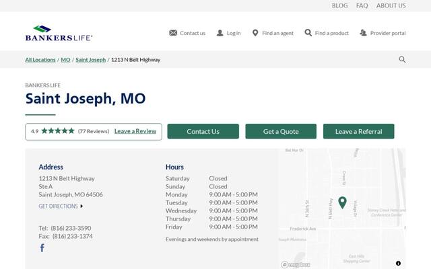Viewport: 431px width, 269px height.
Task: Click the green Contact Us button
Action: pos(203,131)
